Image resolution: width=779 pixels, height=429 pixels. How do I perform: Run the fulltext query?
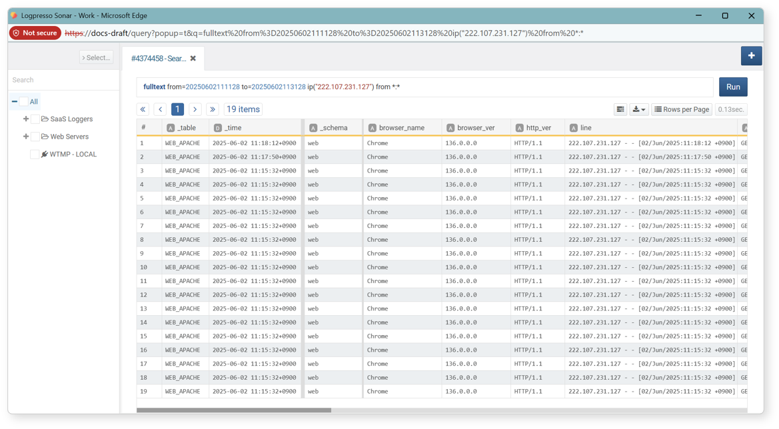[733, 87]
